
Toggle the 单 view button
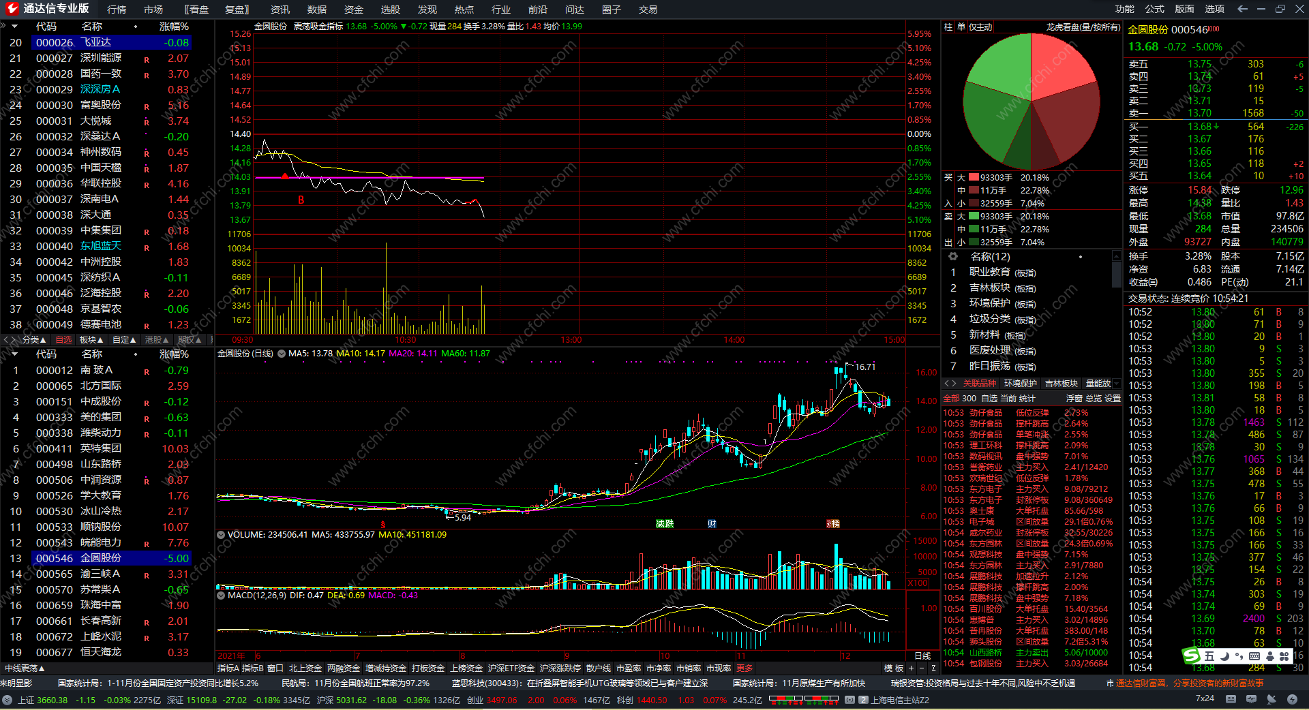pos(961,27)
